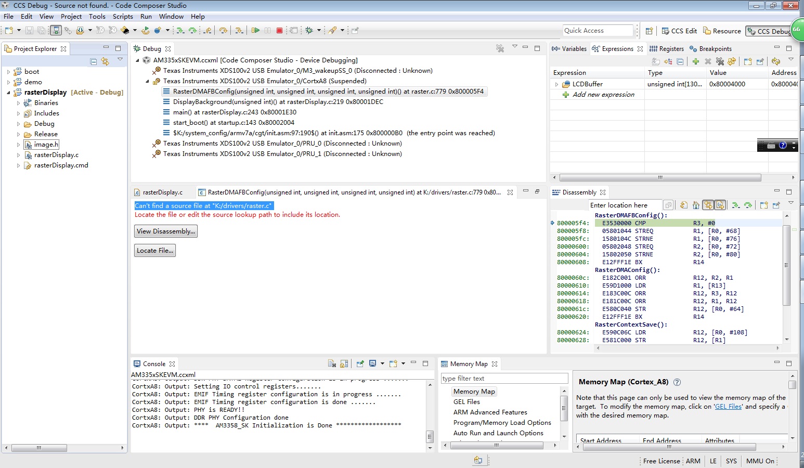Click the Memory Map help question icon
804x468 pixels.
tap(677, 382)
